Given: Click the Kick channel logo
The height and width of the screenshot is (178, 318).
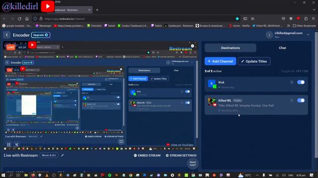Looking at the screenshot, I should (x=212, y=84).
